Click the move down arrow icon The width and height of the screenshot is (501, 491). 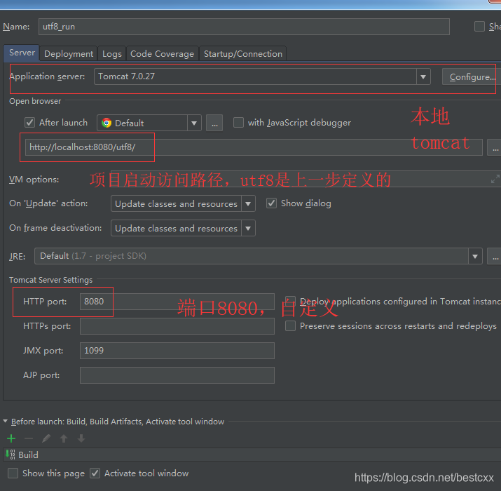[81, 438]
